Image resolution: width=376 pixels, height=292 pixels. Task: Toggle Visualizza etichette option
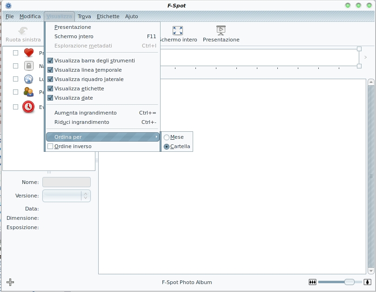click(x=102, y=88)
